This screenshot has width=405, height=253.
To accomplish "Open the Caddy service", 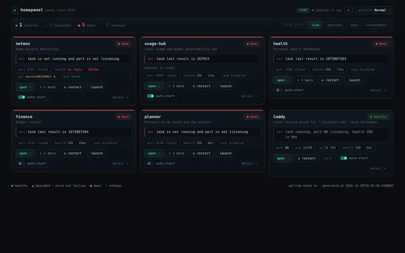I will (283, 158).
